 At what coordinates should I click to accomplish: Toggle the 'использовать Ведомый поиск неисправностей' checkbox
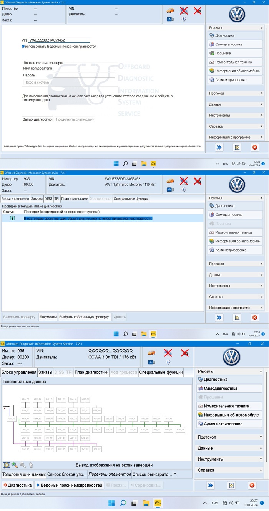tap(23, 46)
